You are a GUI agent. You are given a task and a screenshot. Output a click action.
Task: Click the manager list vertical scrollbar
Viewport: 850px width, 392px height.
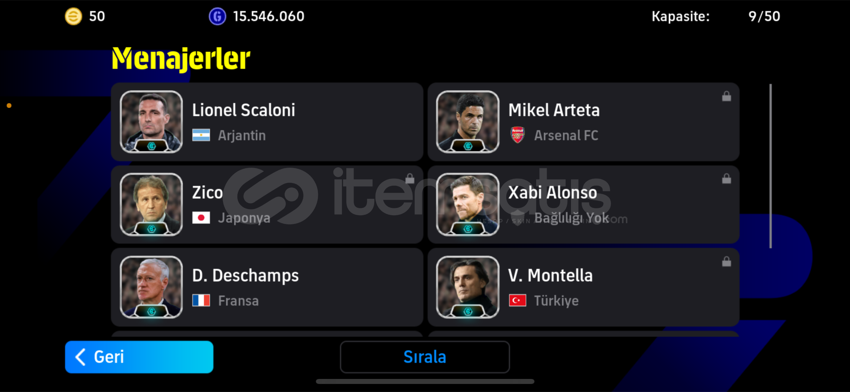[770, 166]
